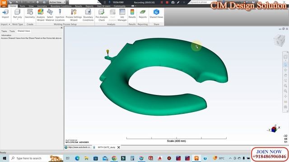Open the Reports ribbon button

143,14
